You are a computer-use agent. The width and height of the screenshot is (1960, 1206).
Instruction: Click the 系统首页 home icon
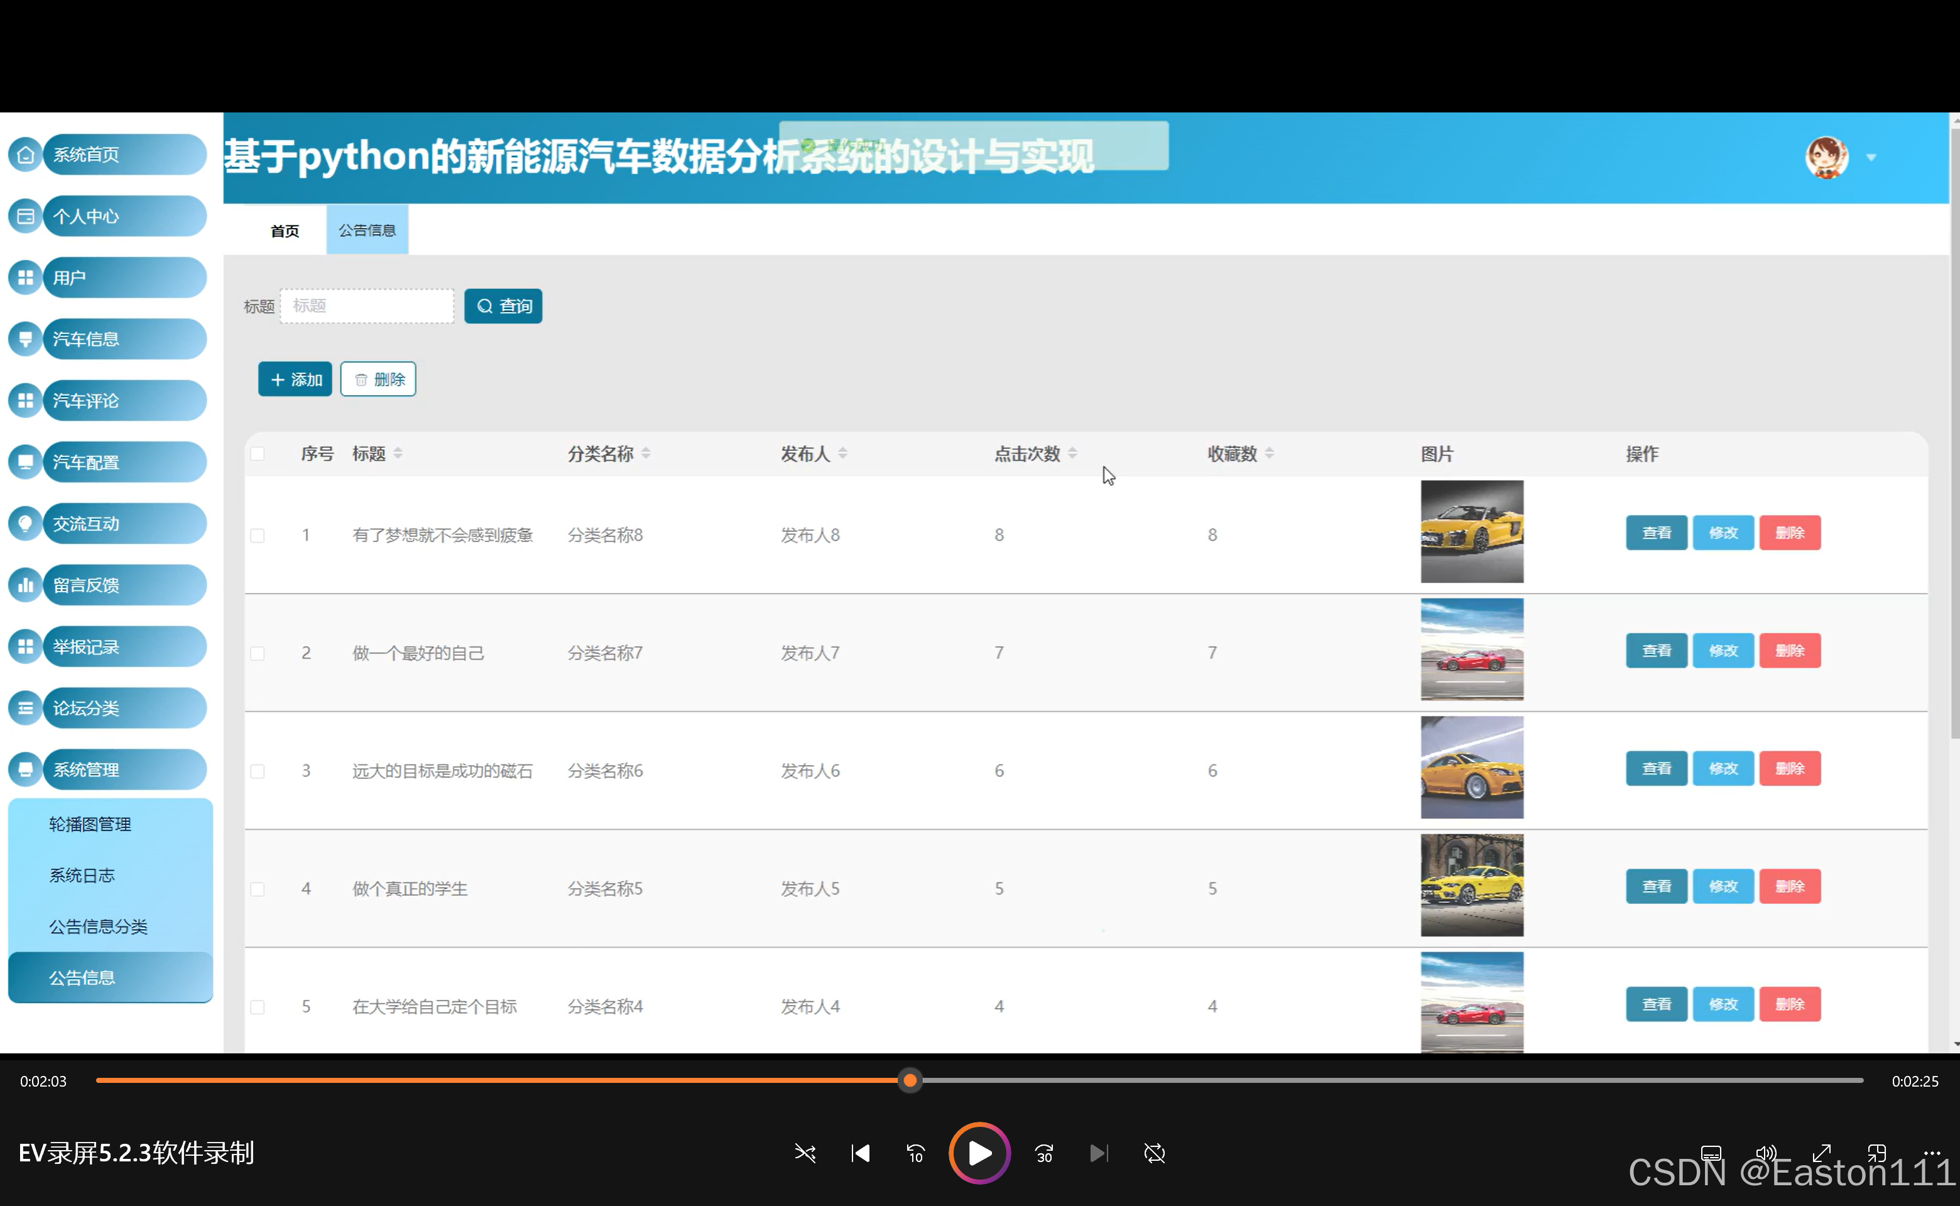[x=26, y=155]
